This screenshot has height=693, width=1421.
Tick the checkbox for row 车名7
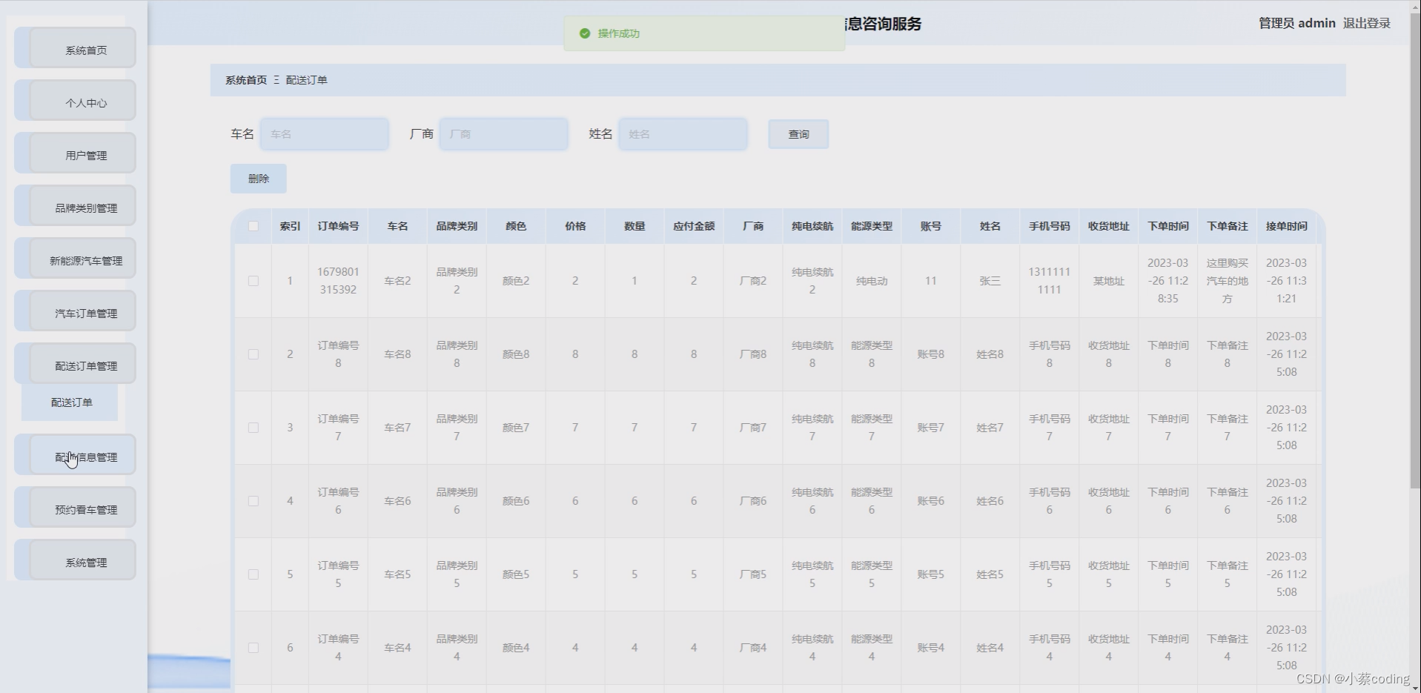[x=254, y=428]
